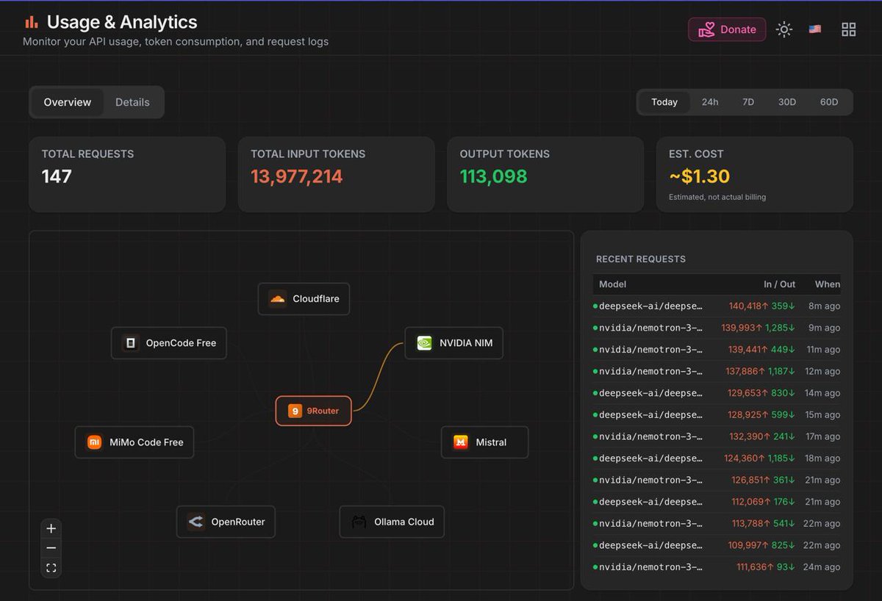Screen dimensions: 882x601
Task: Select the Ollama Cloud node
Action: (x=392, y=522)
